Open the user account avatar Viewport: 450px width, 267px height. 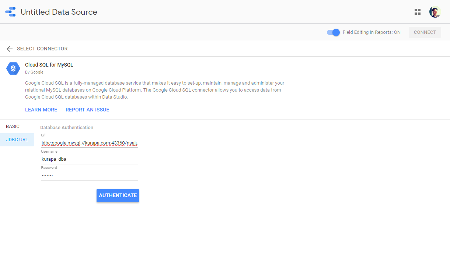coord(435,12)
